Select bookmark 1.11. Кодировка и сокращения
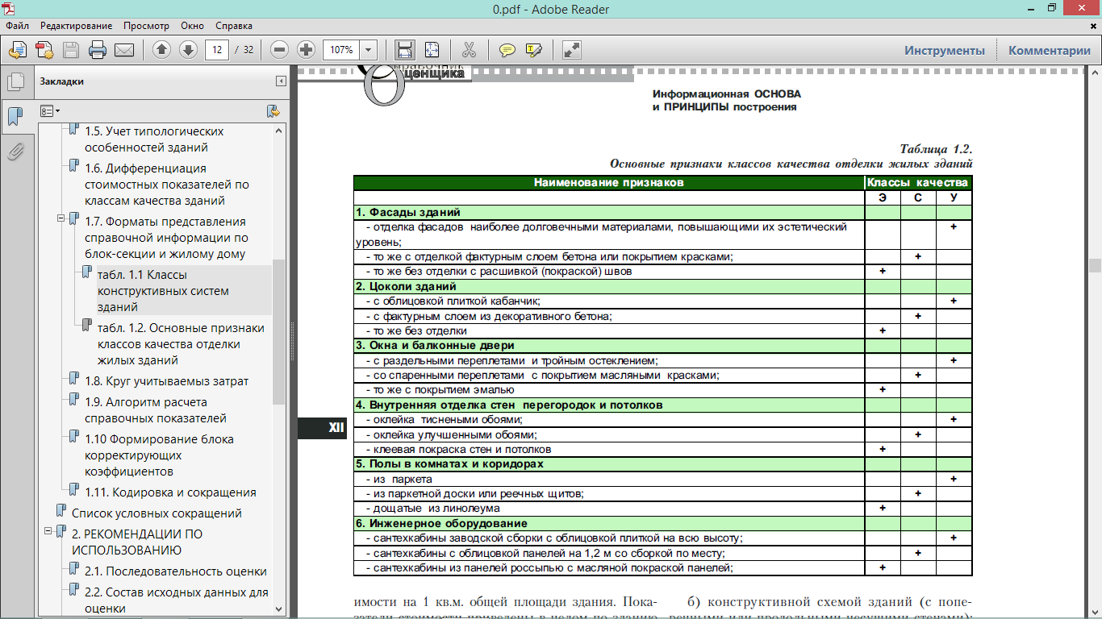 point(170,492)
